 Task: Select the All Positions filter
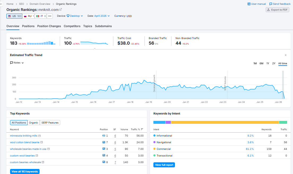pyautogui.click(x=19, y=123)
